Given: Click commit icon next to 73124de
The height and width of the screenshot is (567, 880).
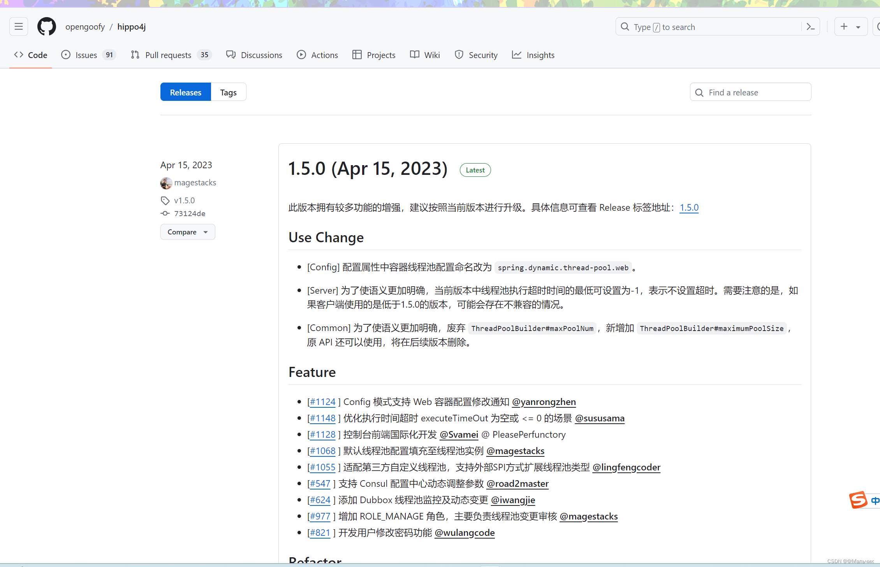Looking at the screenshot, I should [165, 213].
